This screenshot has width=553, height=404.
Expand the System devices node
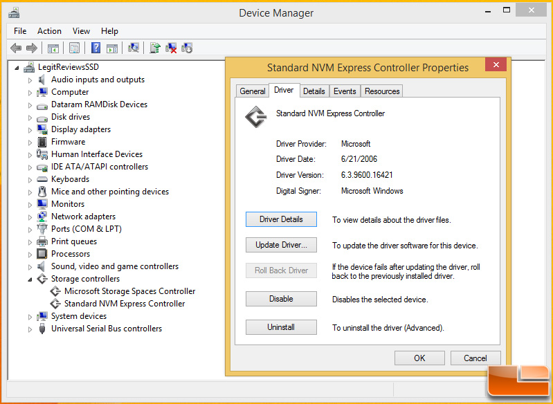(x=30, y=317)
